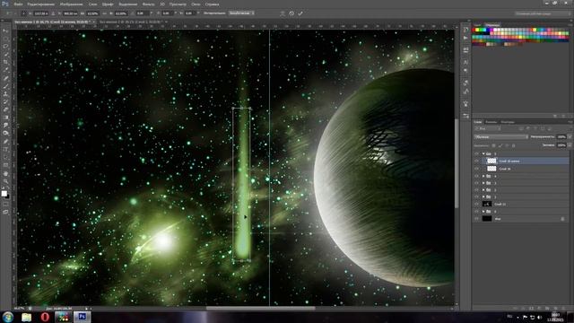Screen dimensions: 574x323
Task: Cancel the transform in options bar
Action: [291, 13]
